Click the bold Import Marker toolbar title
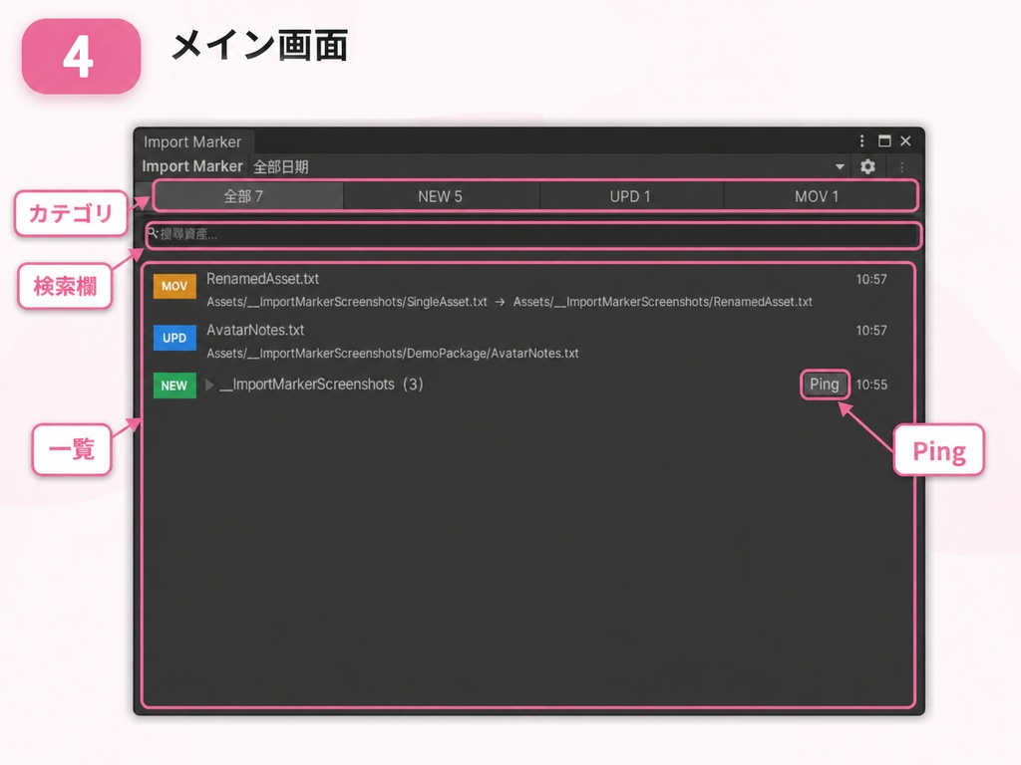This screenshot has width=1021, height=765. pos(192,166)
